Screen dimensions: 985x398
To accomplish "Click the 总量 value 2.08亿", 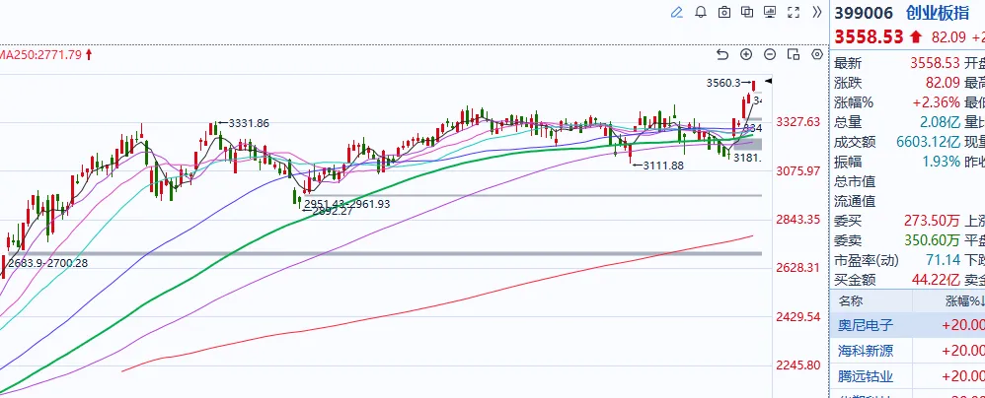I will point(940,122).
